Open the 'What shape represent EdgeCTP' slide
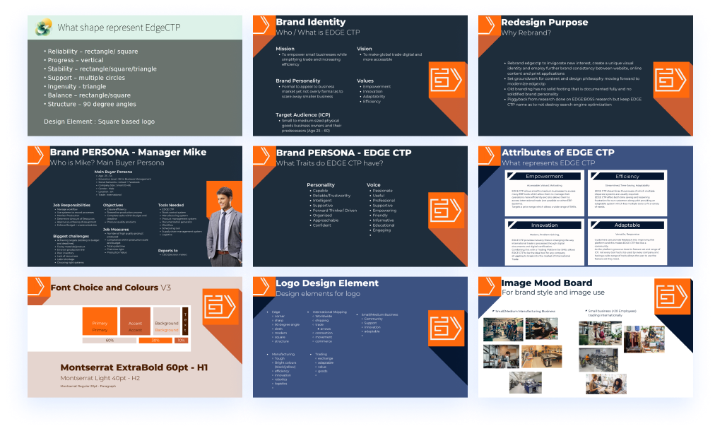The width and height of the screenshot is (715, 431). (x=135, y=76)
